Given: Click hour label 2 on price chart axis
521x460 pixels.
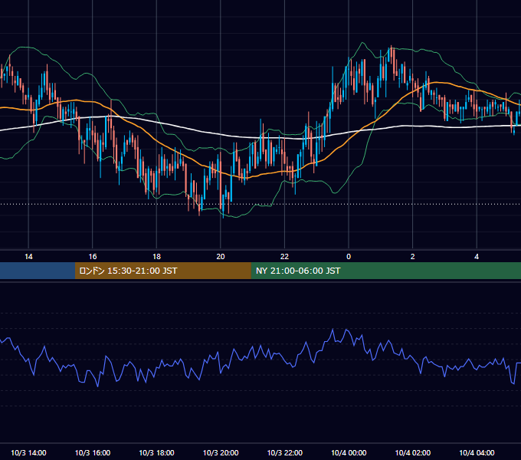Looking at the screenshot, I should tap(412, 256).
